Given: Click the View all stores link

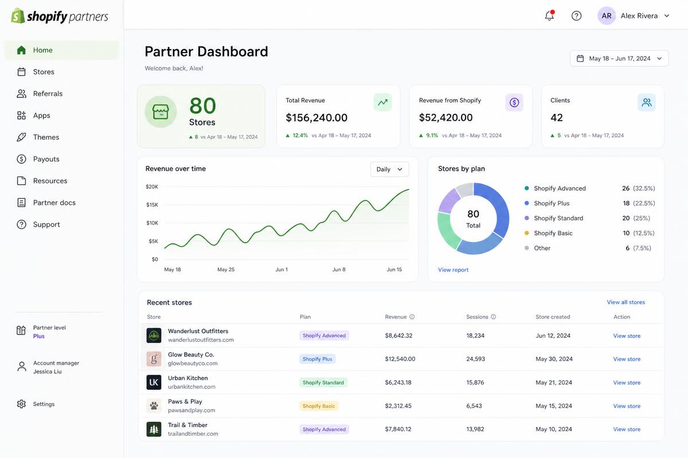Looking at the screenshot, I should (x=626, y=302).
